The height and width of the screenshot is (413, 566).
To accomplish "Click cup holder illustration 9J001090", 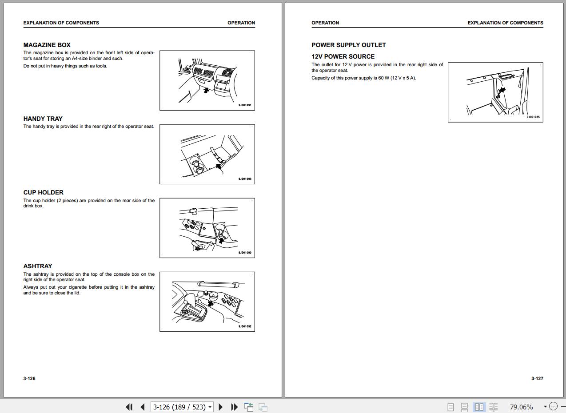I will click(x=207, y=228).
